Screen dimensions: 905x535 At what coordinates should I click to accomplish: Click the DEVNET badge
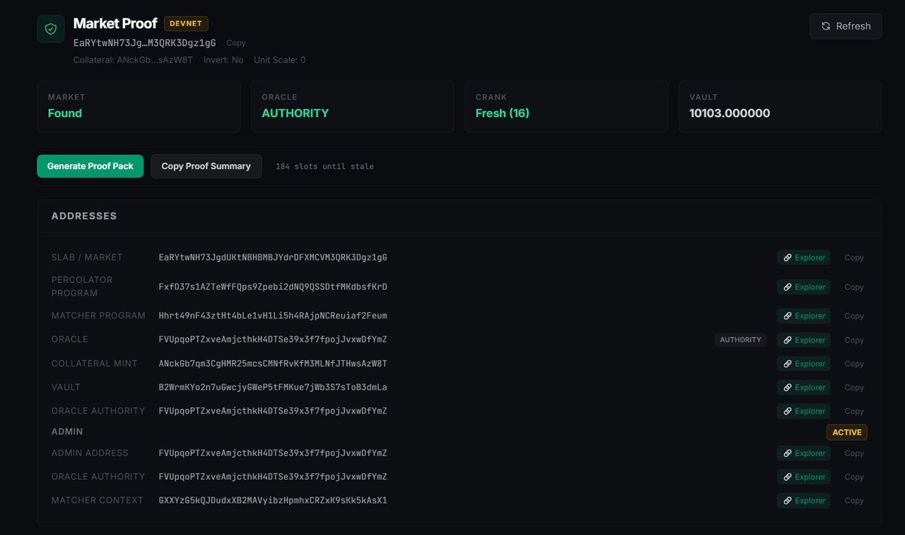point(186,23)
